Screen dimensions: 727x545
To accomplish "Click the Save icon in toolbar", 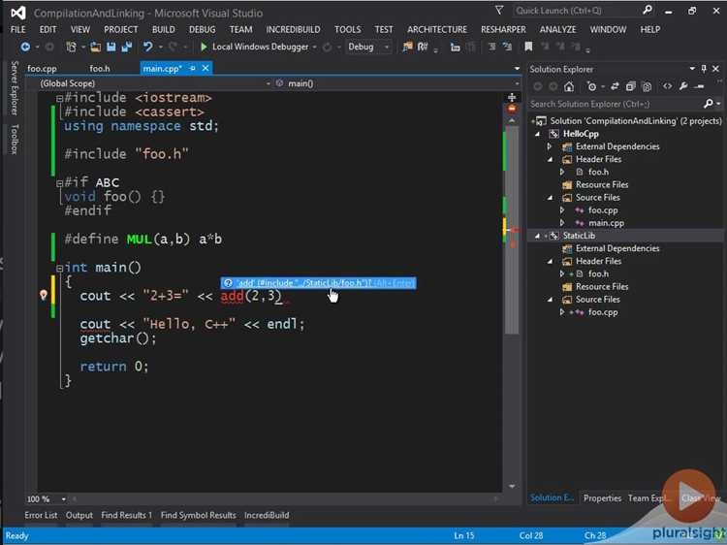I will click(111, 47).
